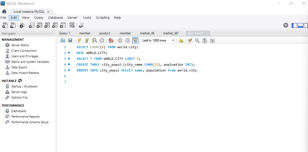Toggle auto-commit mode button
Viewport: 308px width, 152px height.
(135, 40)
